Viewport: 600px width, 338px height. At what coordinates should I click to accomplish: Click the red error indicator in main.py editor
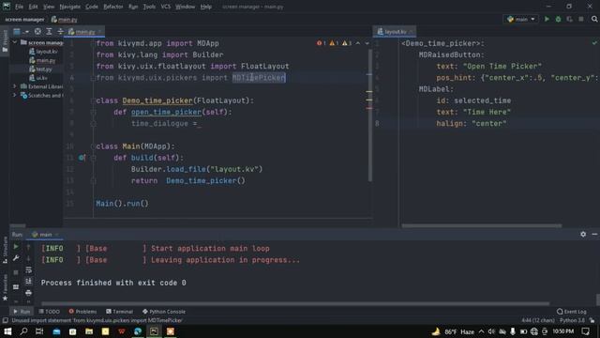point(321,43)
